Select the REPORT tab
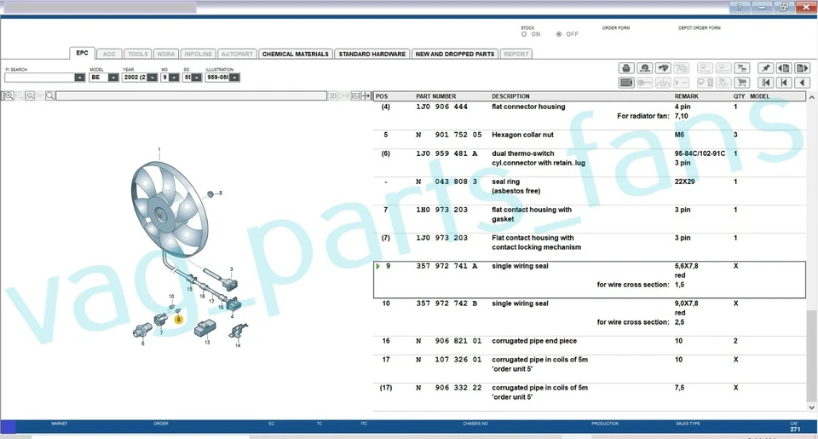 coord(516,54)
